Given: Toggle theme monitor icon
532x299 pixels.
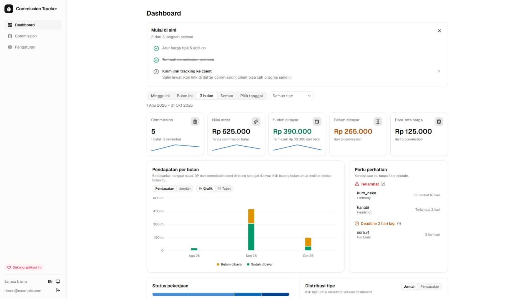Looking at the screenshot, I should coord(58,281).
